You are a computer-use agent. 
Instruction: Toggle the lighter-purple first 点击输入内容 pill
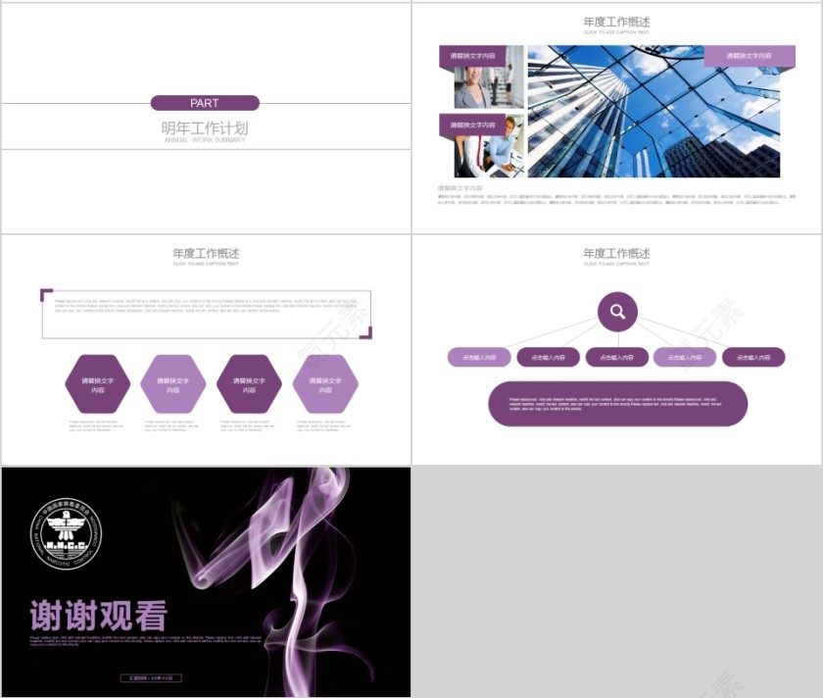[x=477, y=357]
